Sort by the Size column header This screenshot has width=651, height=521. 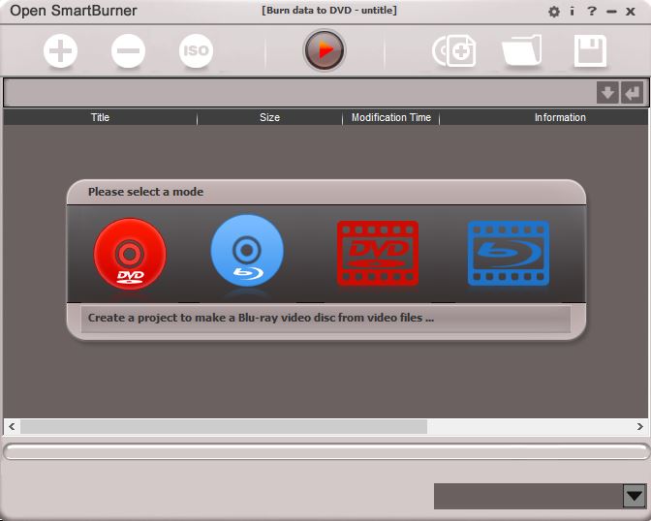point(269,117)
